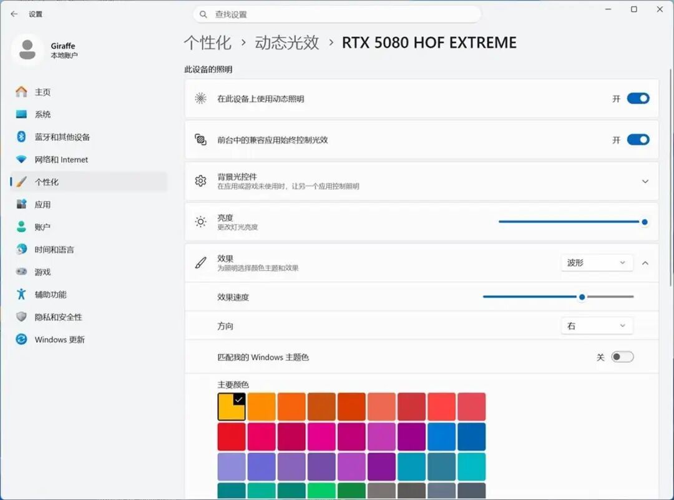This screenshot has height=500, width=674.
Task: Choose the magenta swatch in second row
Action: tap(321, 436)
